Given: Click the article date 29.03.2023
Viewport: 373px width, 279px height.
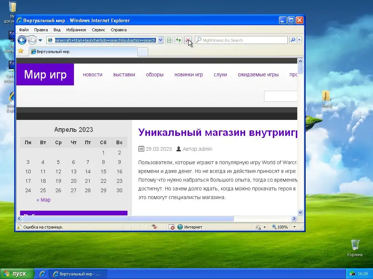Looking at the screenshot, I should pyautogui.click(x=159, y=149).
